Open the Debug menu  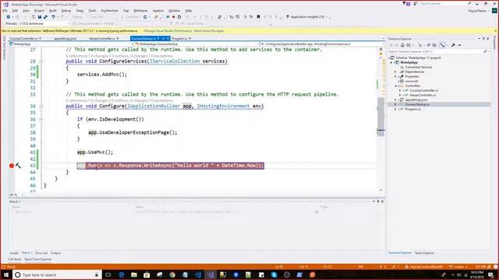65,10
